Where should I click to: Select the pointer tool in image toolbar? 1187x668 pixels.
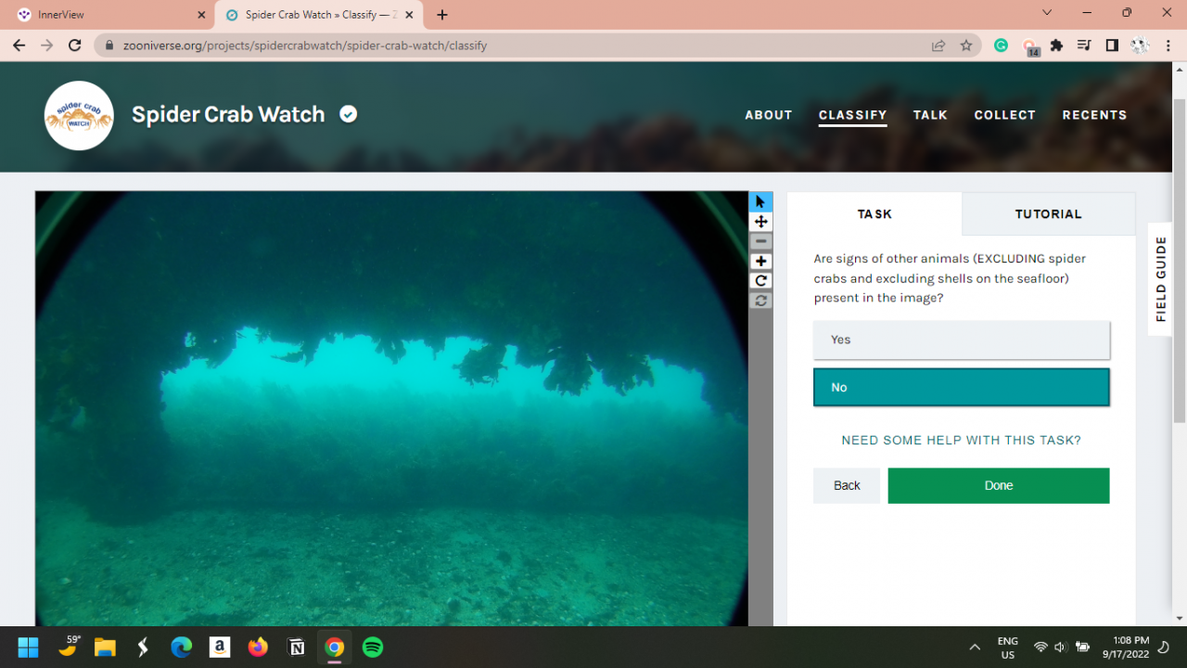click(760, 202)
